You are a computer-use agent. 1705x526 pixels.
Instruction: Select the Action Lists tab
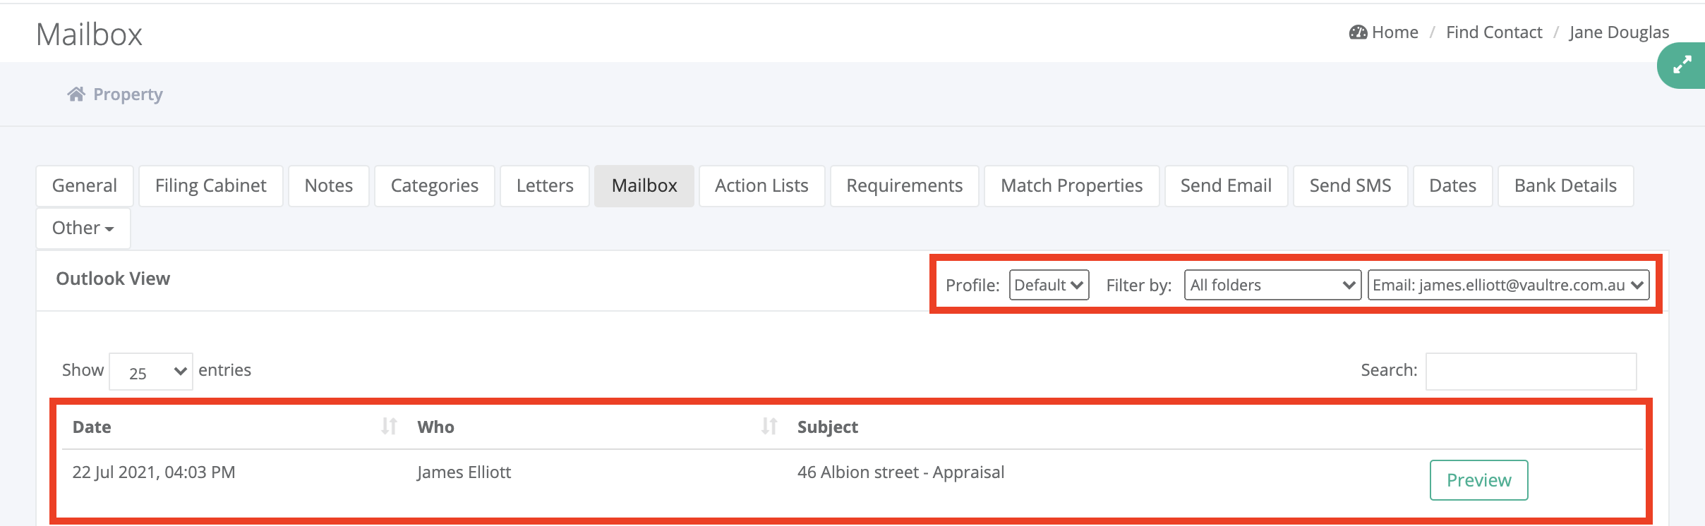761,186
